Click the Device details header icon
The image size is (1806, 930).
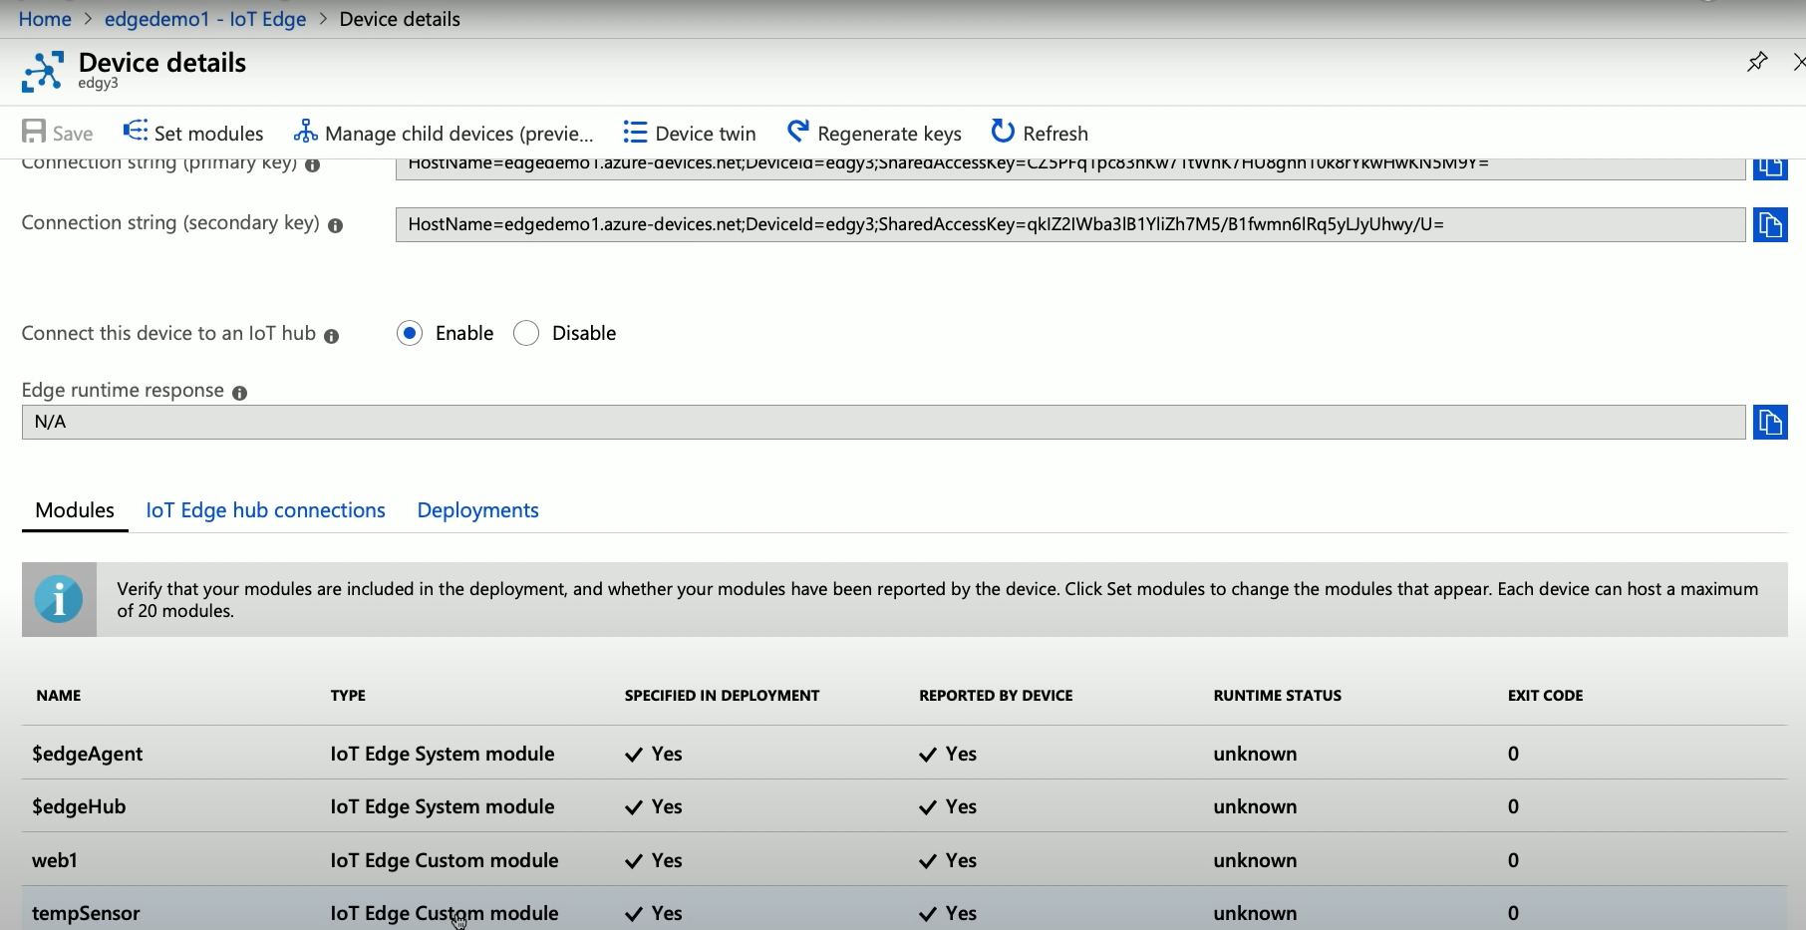coord(43,72)
